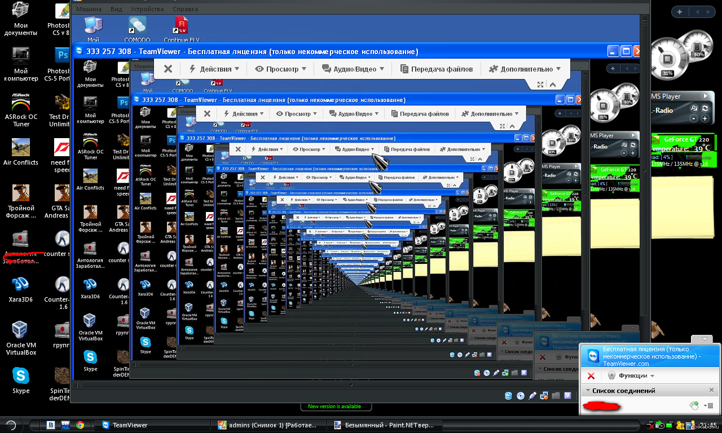Expand Просмотр dropdown in the outermost TeamViewer toolbar
This screenshot has width=722, height=433.
click(x=281, y=69)
